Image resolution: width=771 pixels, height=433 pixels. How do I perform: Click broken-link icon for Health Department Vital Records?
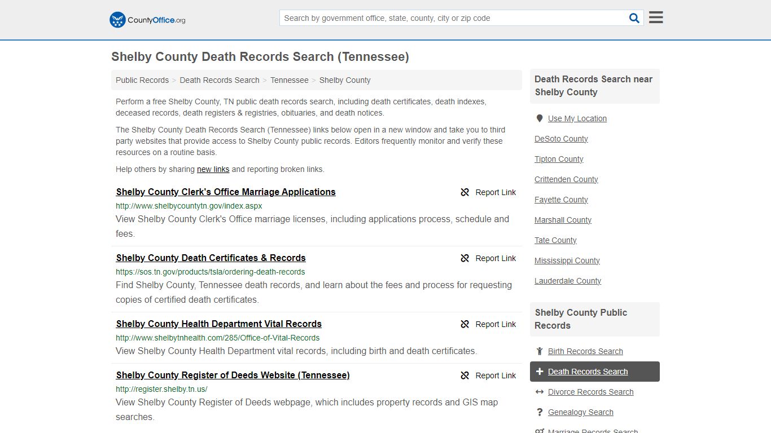[465, 324]
